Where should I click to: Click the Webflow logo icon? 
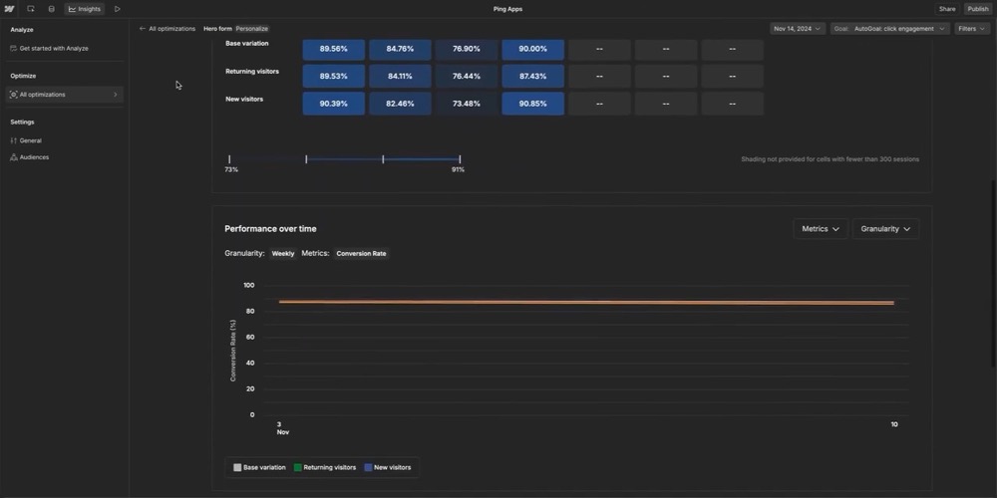[x=10, y=9]
